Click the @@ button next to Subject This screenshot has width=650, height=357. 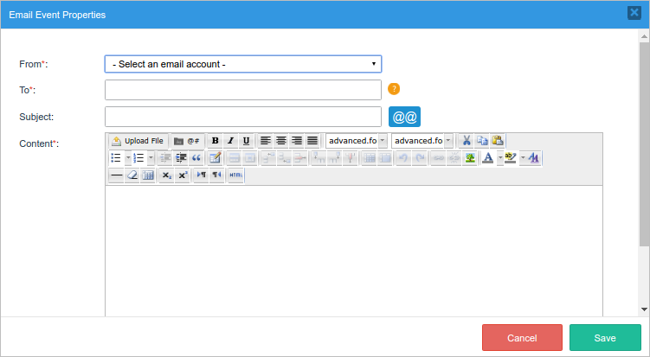click(x=404, y=117)
